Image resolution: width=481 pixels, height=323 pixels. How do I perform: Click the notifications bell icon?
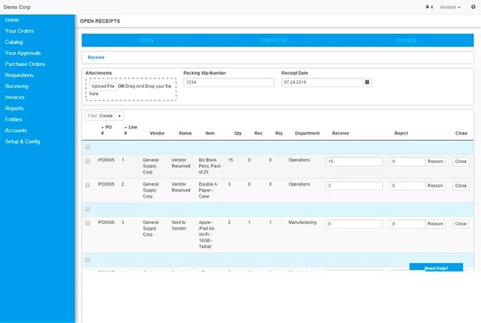(x=427, y=7)
